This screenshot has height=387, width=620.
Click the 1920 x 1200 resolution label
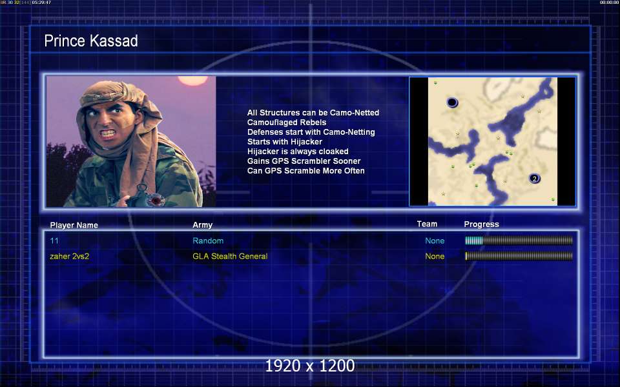[x=310, y=366]
